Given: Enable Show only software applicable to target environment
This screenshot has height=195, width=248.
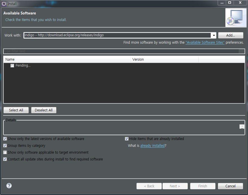Looking at the screenshot, I should tap(5, 152).
